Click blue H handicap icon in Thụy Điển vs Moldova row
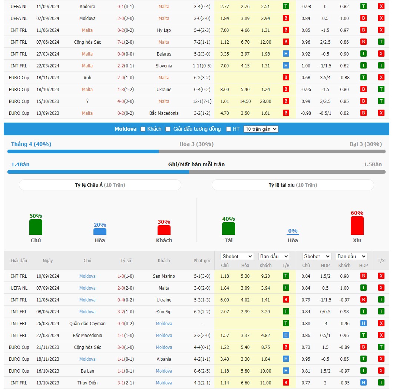The image size is (393, 390). (x=363, y=383)
